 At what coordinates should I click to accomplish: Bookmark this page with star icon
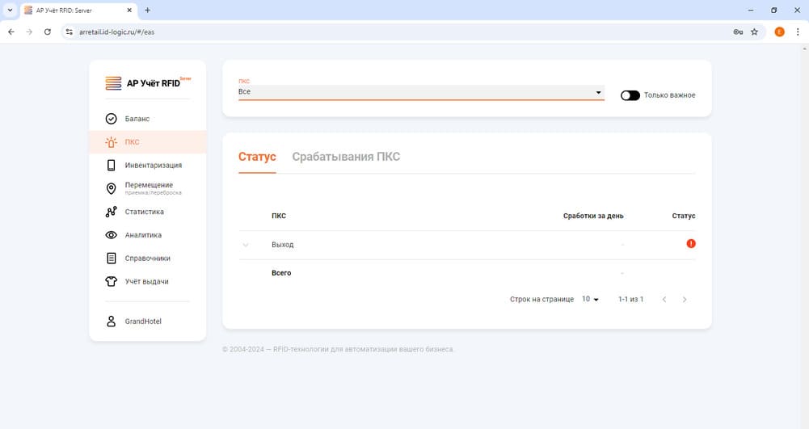(x=754, y=32)
